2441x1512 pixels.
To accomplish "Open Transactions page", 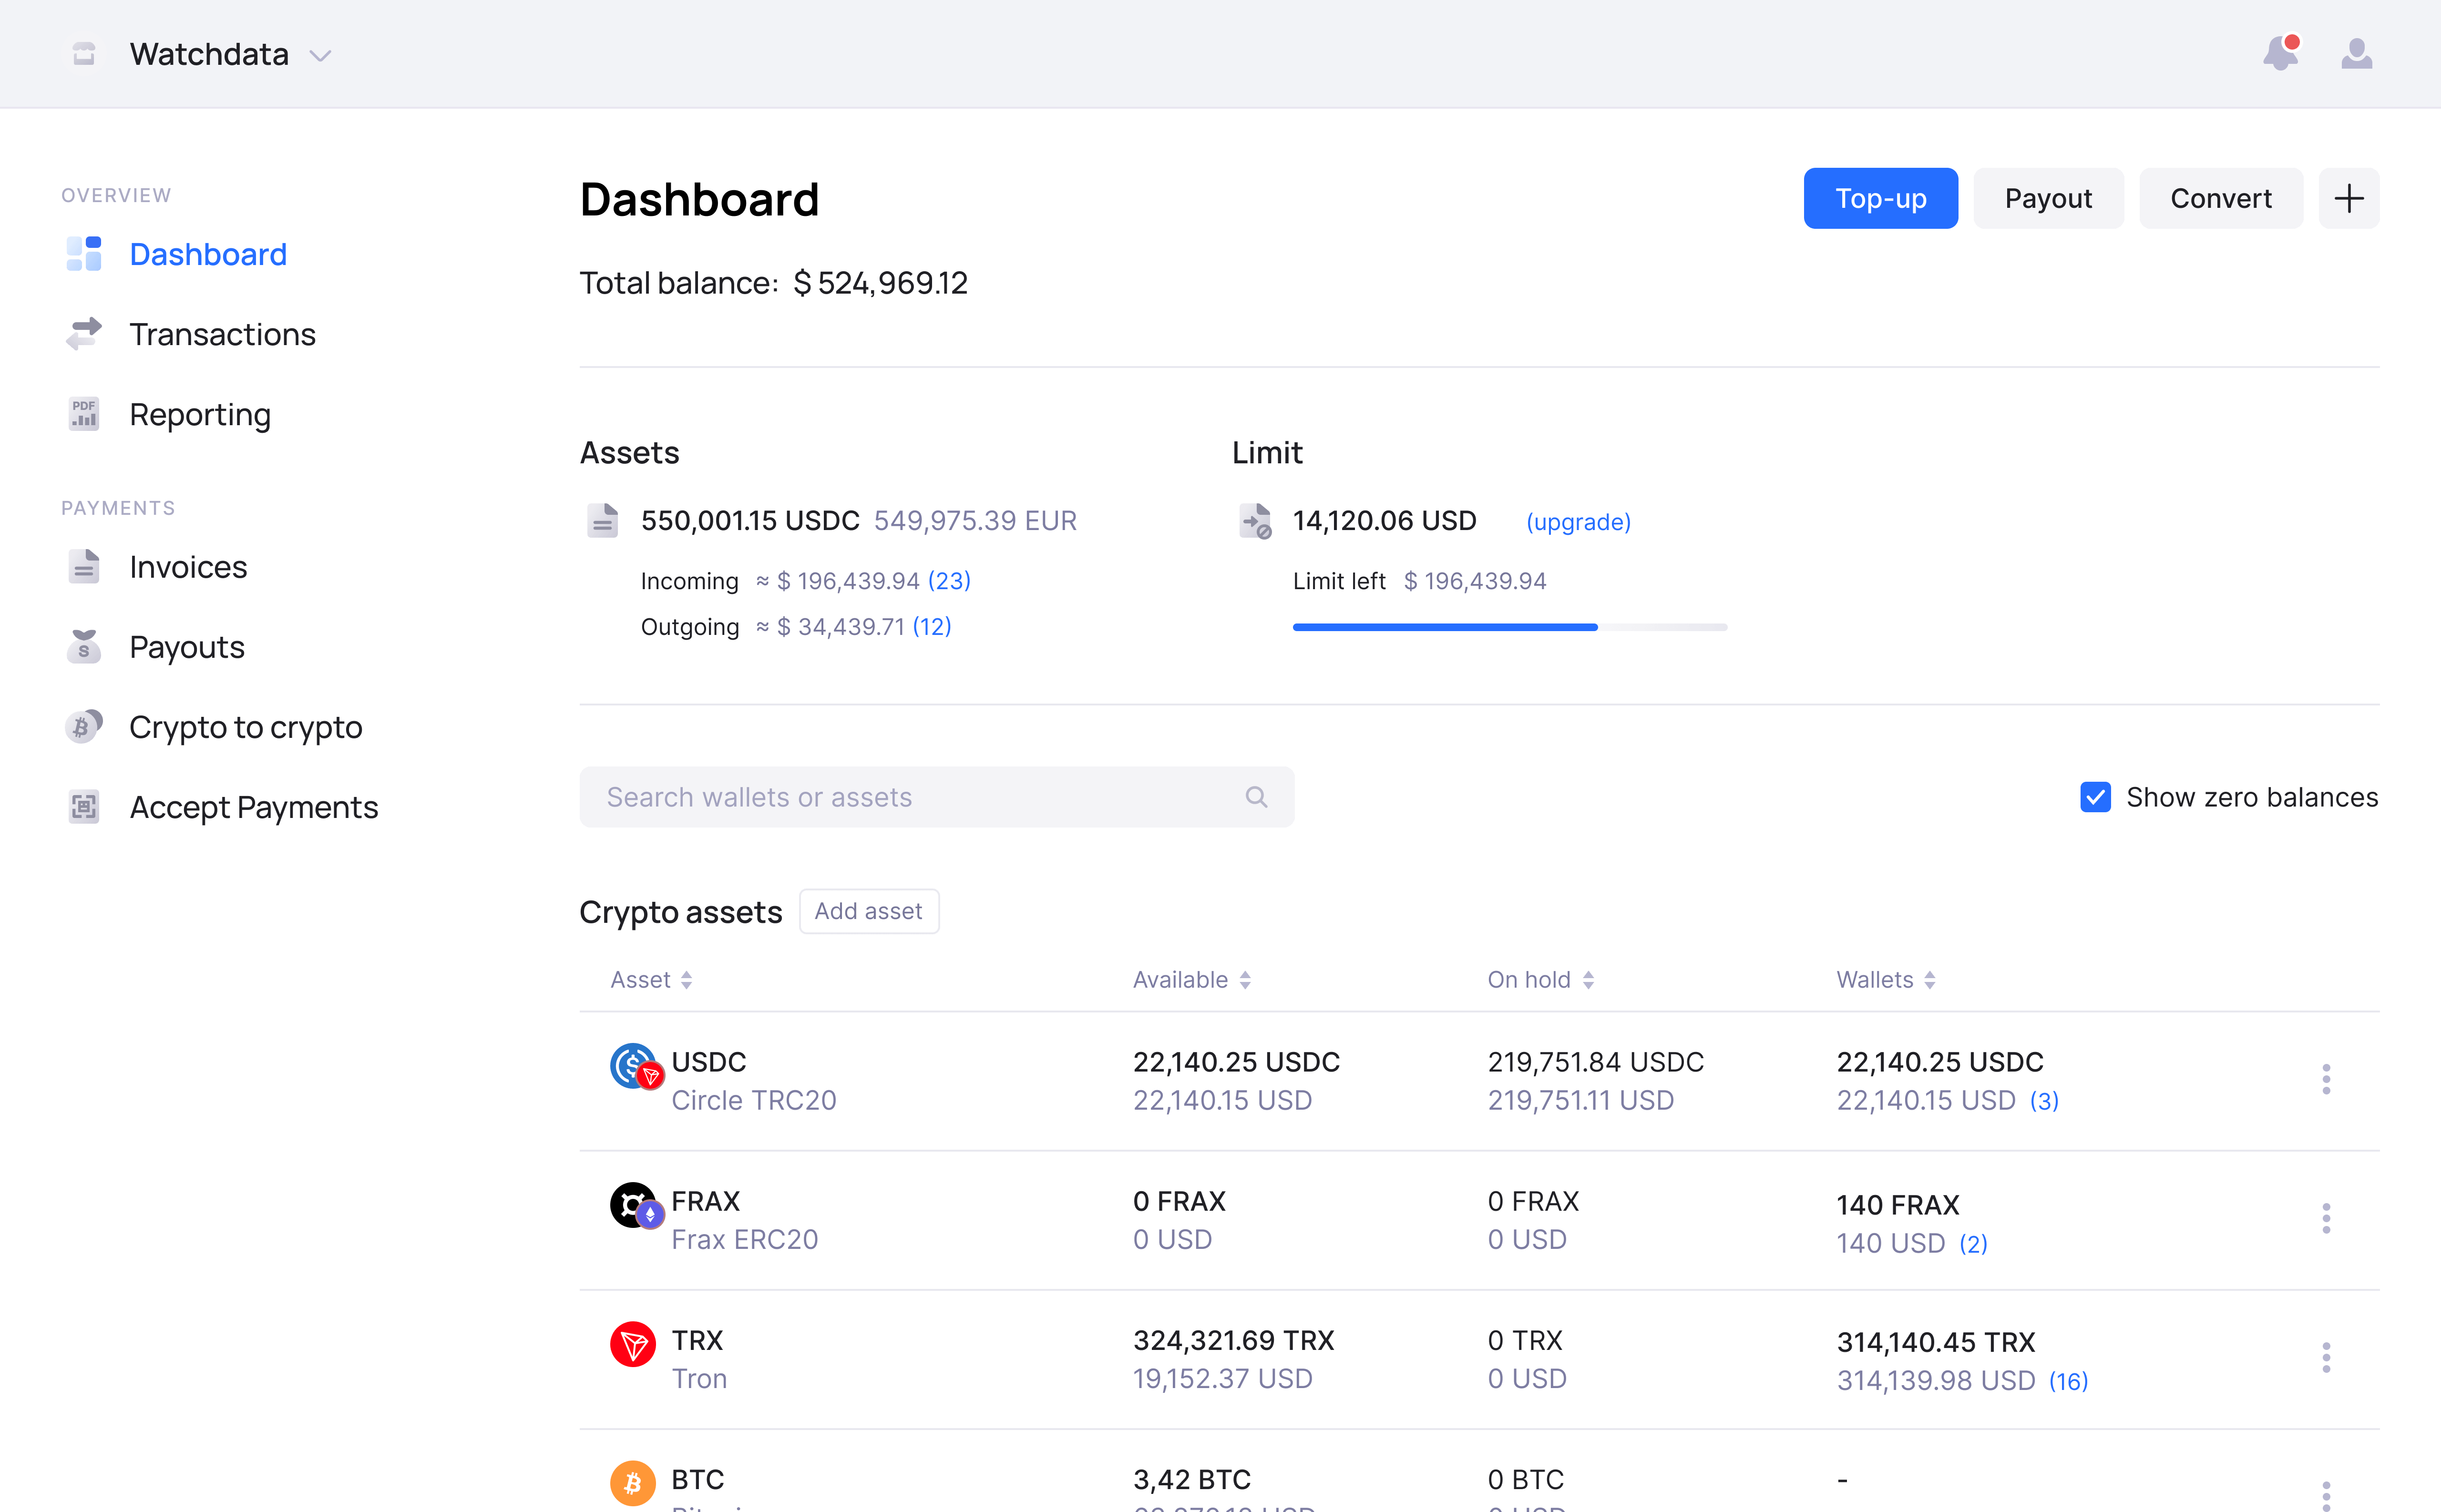I will tap(223, 334).
